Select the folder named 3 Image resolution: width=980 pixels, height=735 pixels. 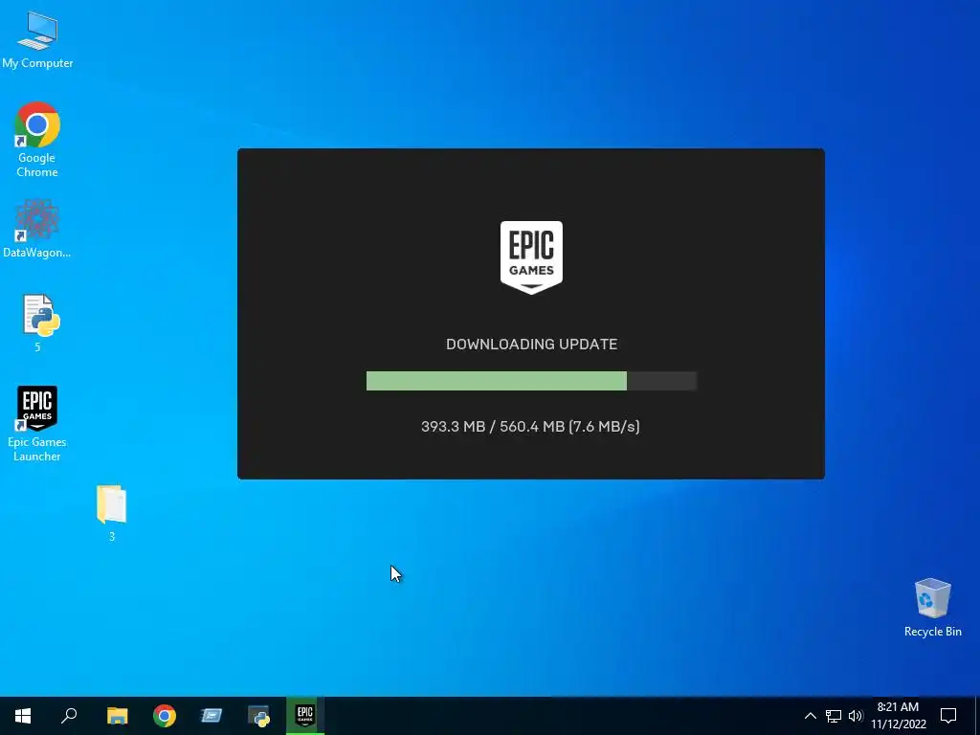tap(112, 513)
